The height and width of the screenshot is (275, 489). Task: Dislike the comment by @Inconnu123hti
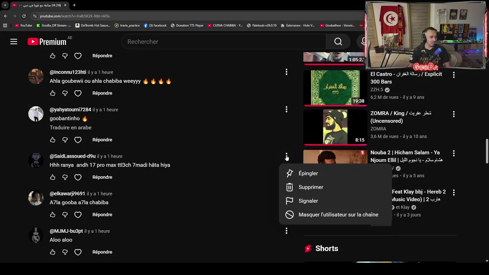(65, 93)
